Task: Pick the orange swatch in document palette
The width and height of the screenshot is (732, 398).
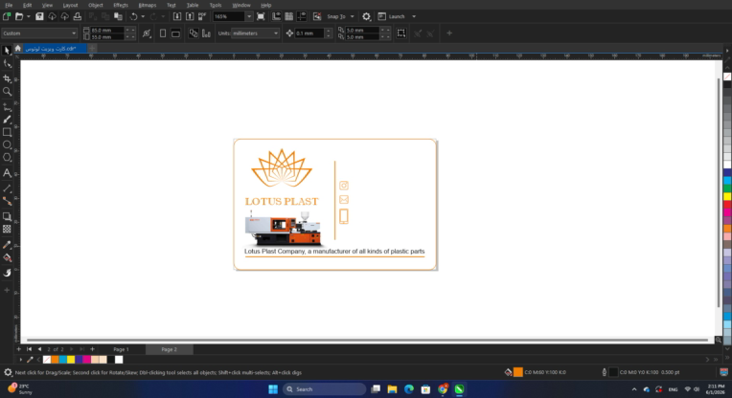Action: coord(55,360)
